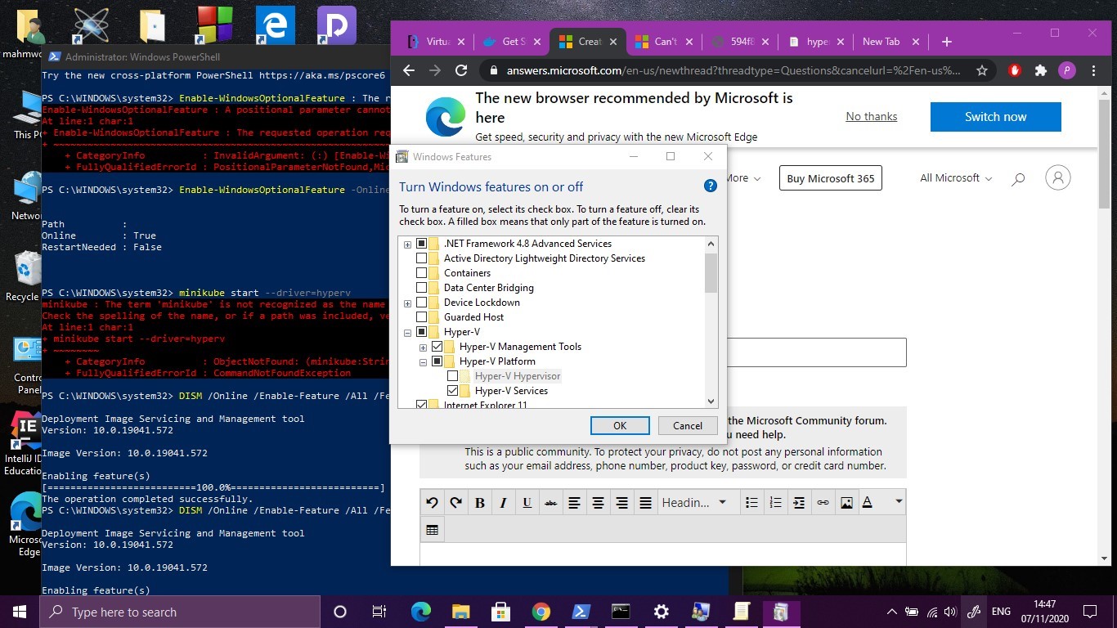
Task: Bookmark the page with the star icon
Action: [x=981, y=70]
